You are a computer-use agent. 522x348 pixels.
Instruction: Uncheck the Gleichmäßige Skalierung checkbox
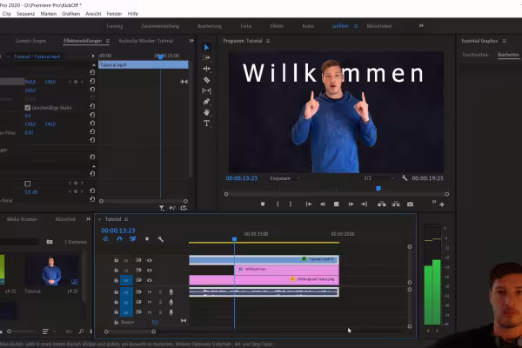pos(28,108)
